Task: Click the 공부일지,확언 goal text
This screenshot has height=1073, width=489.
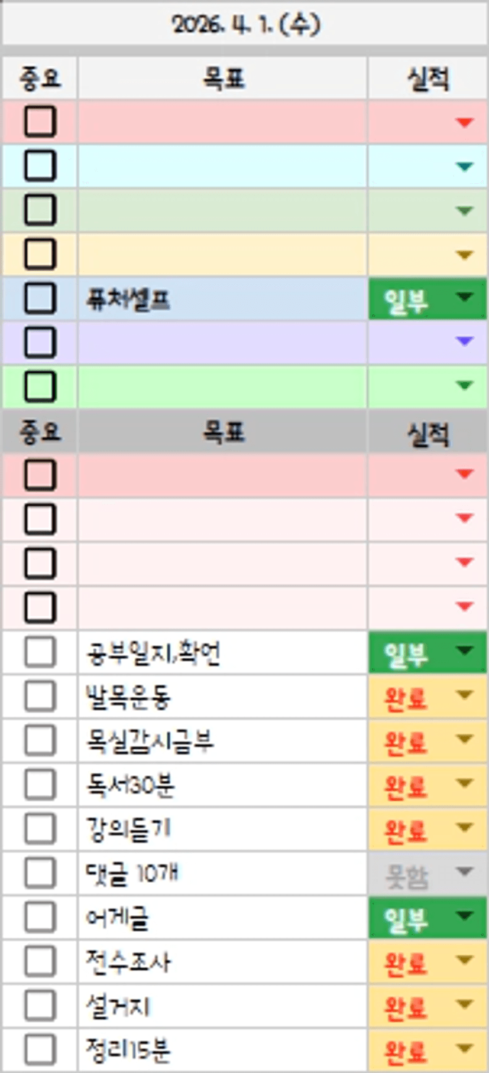Action: coord(154,653)
